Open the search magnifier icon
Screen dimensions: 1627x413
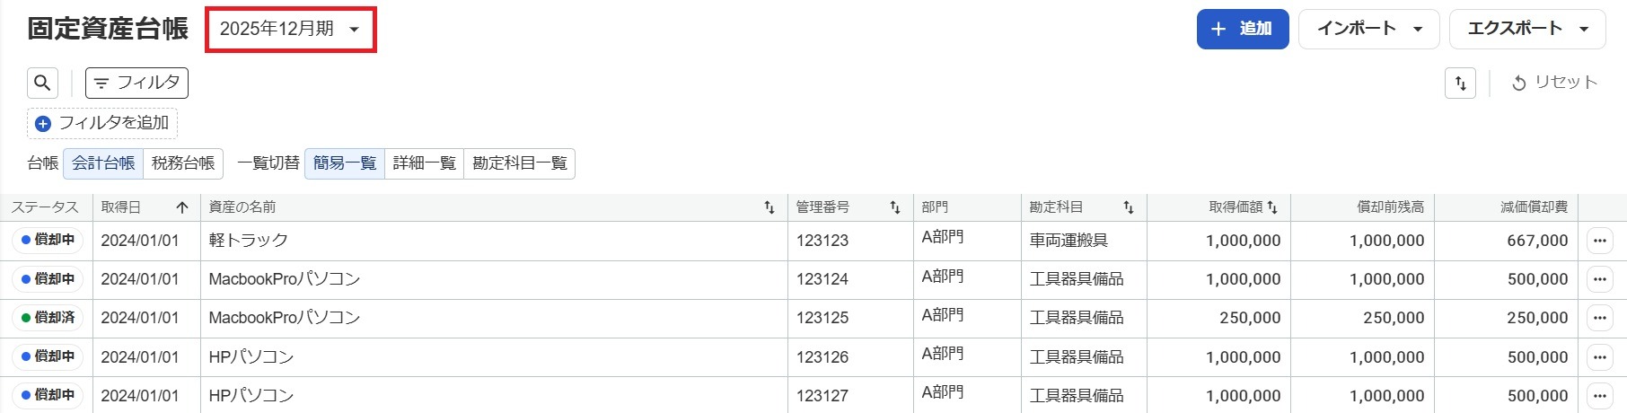pyautogui.click(x=42, y=83)
